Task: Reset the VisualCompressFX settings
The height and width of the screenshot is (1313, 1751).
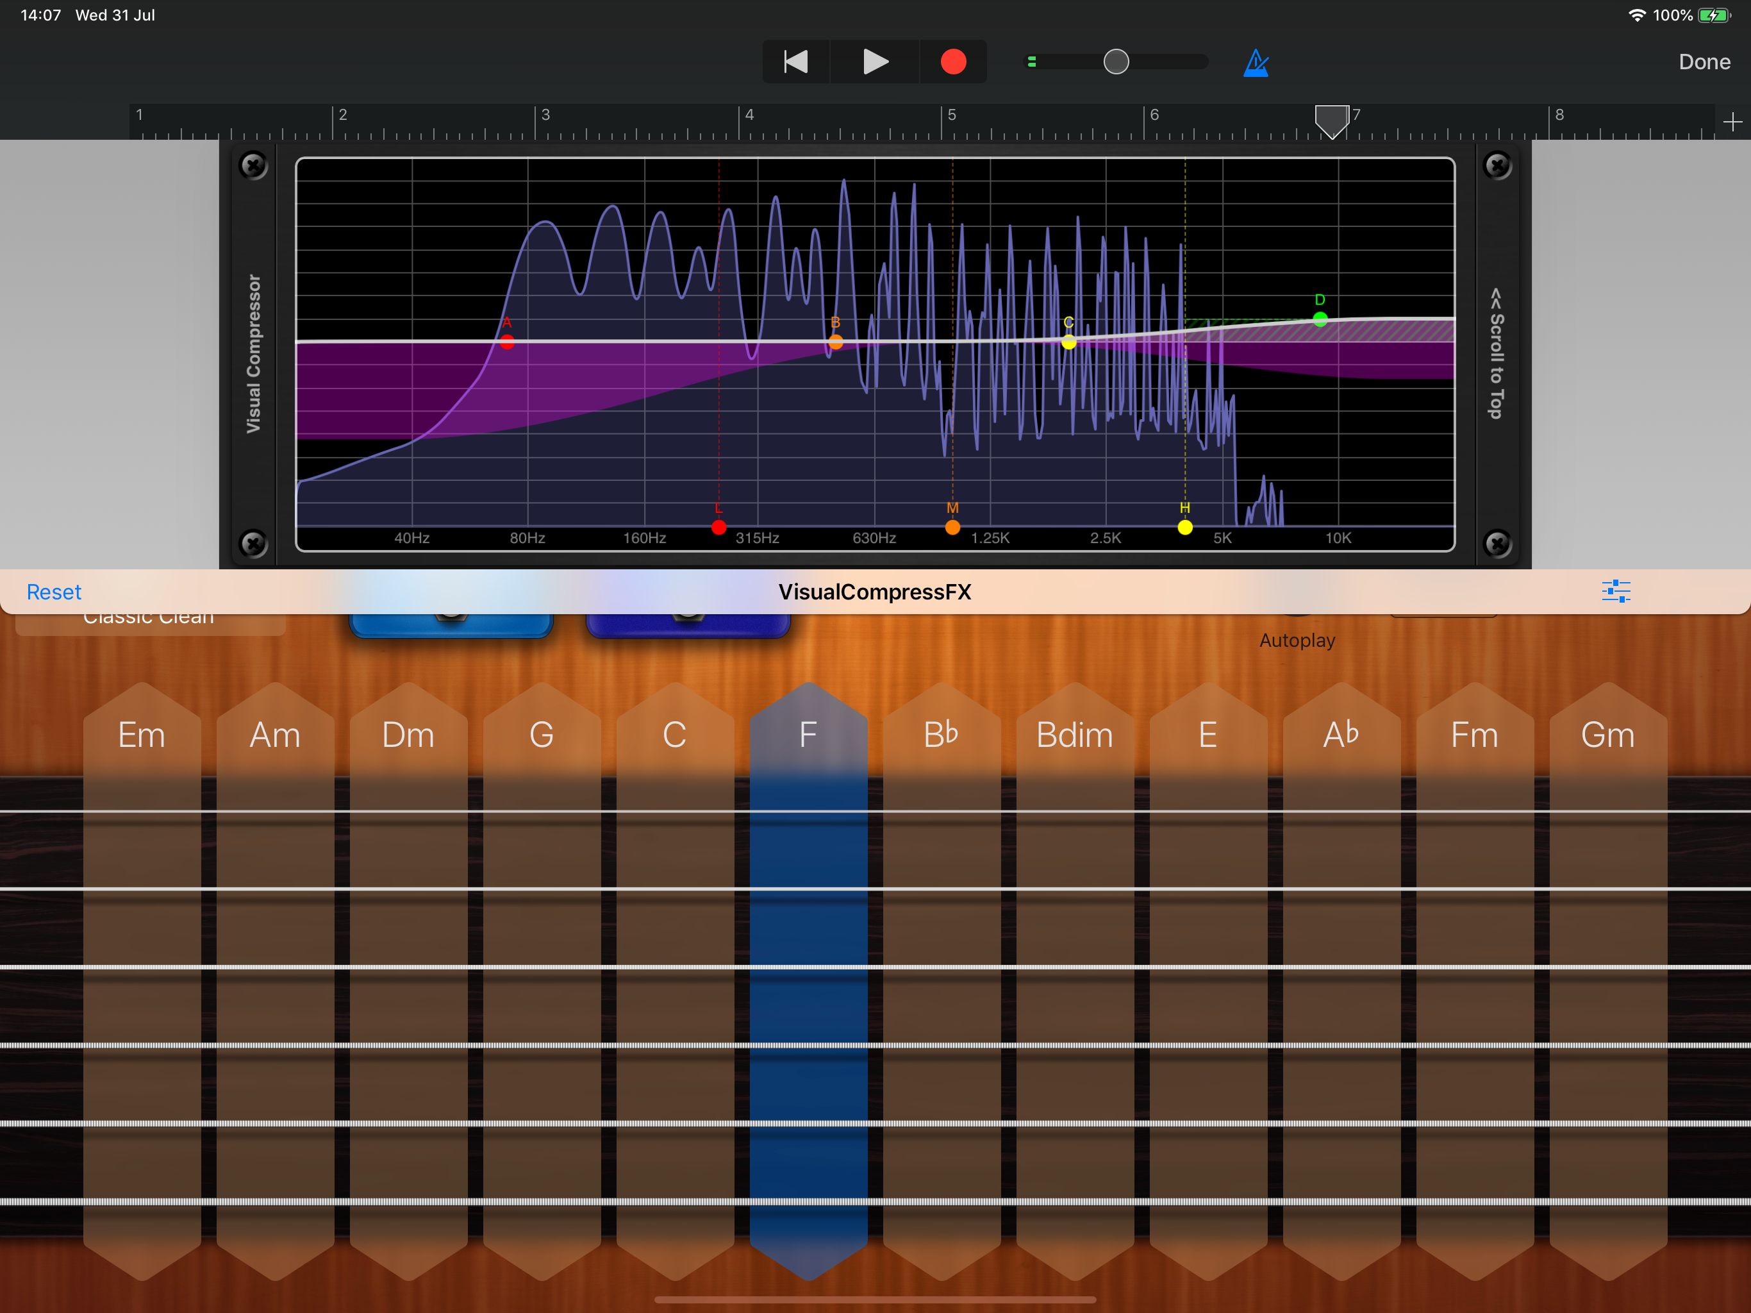Action: click(54, 592)
